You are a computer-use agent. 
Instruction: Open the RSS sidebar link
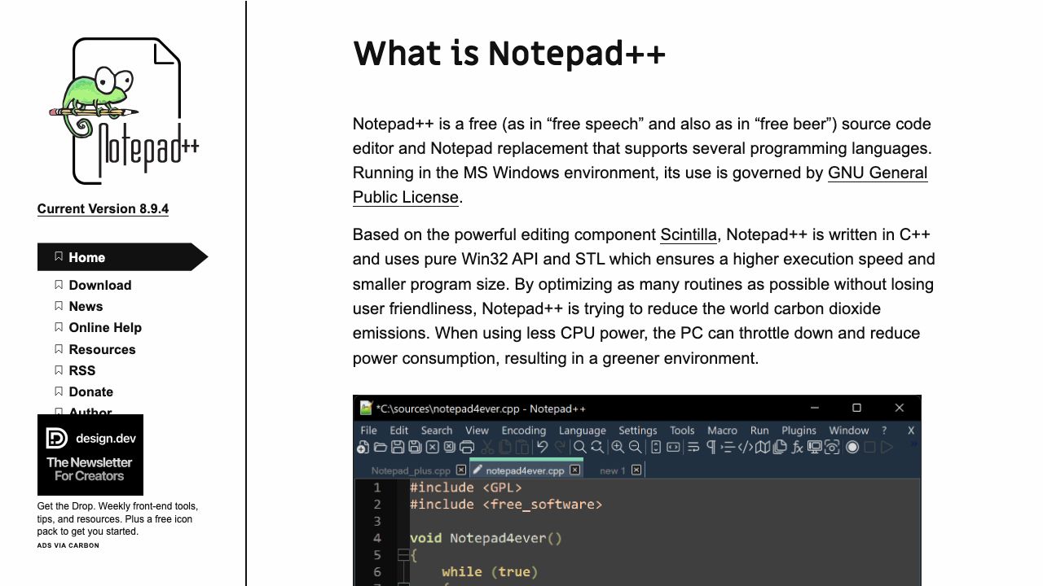(82, 370)
